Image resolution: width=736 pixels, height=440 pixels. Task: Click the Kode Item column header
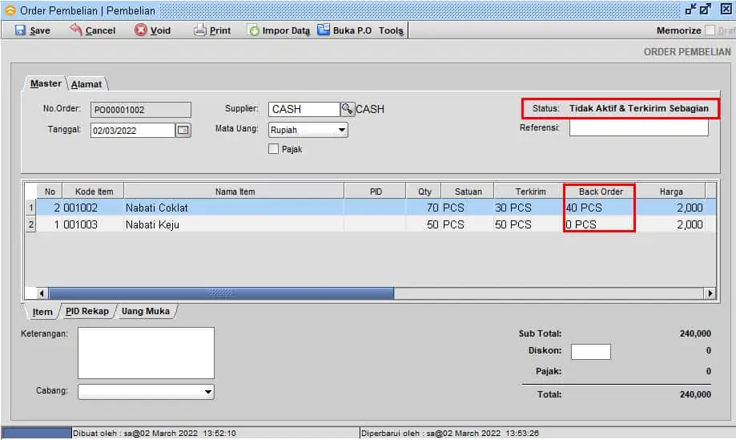94,192
